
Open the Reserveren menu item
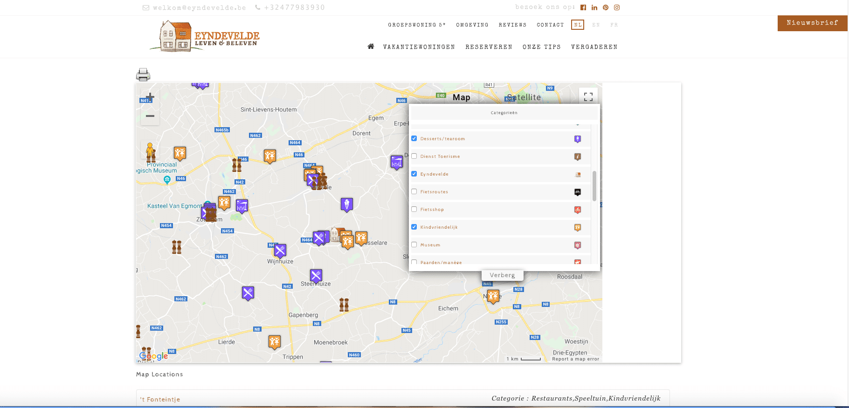click(489, 47)
